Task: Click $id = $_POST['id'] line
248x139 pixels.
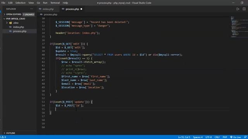Action: [69, 105]
